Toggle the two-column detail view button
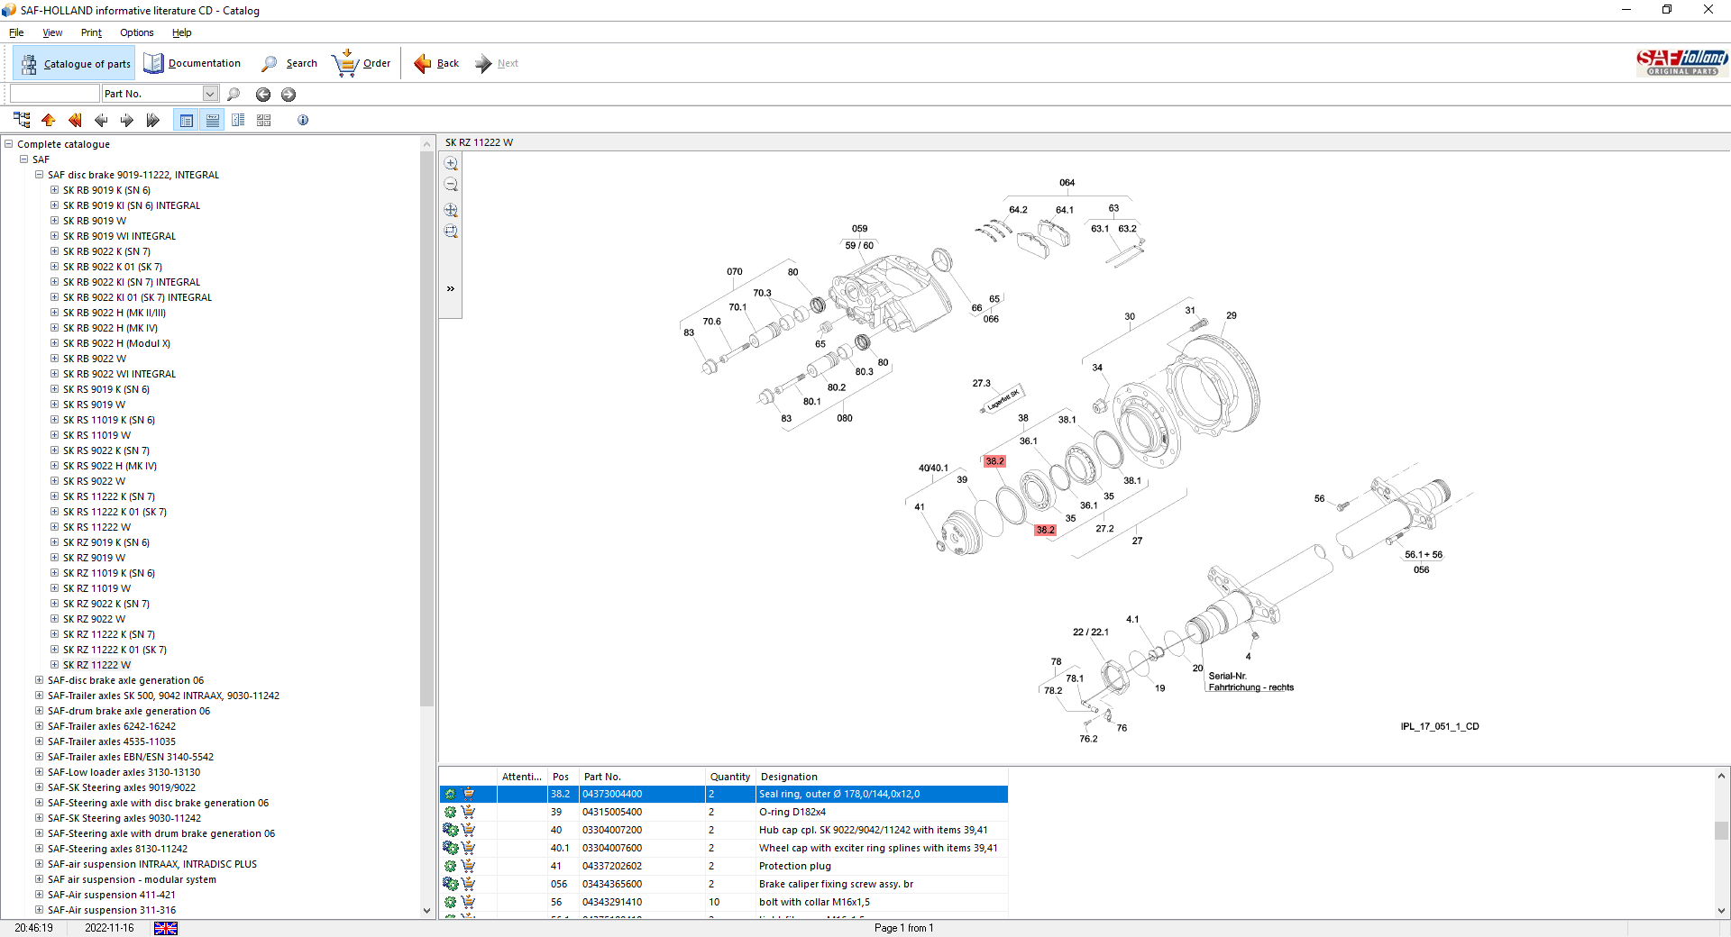This screenshot has height=937, width=1731. [x=238, y=120]
